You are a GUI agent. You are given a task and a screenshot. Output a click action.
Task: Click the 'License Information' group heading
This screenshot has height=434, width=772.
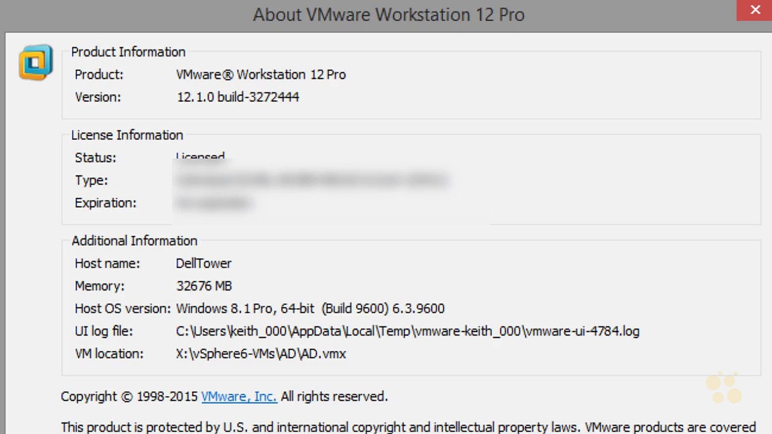pyautogui.click(x=127, y=135)
